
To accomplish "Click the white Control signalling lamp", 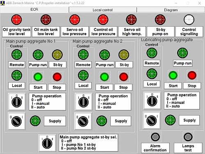I will [189, 20].
